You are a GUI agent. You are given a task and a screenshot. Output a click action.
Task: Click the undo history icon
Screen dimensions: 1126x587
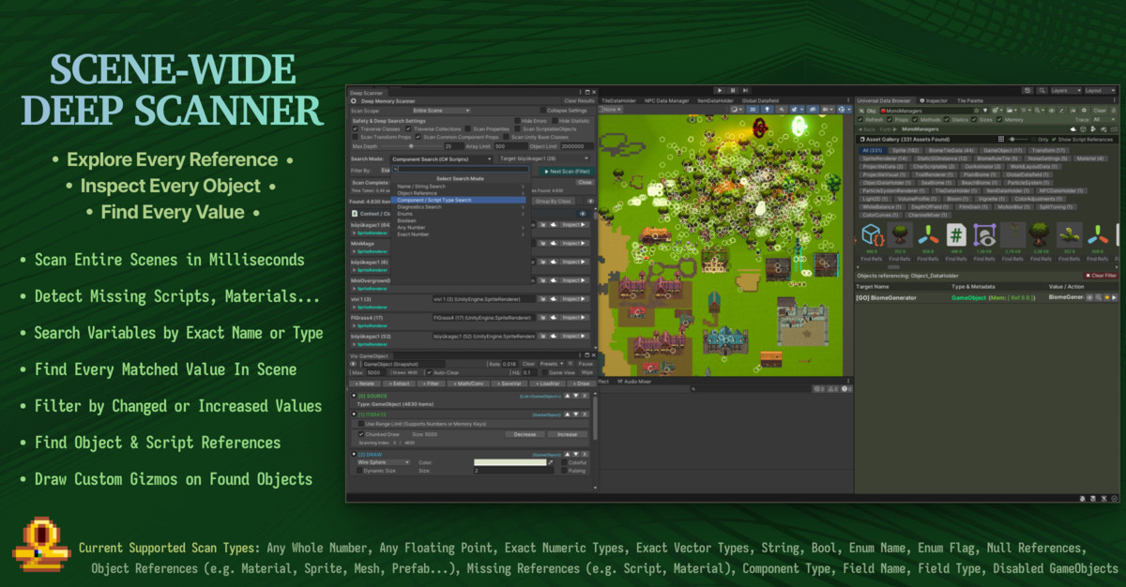(x=1027, y=91)
